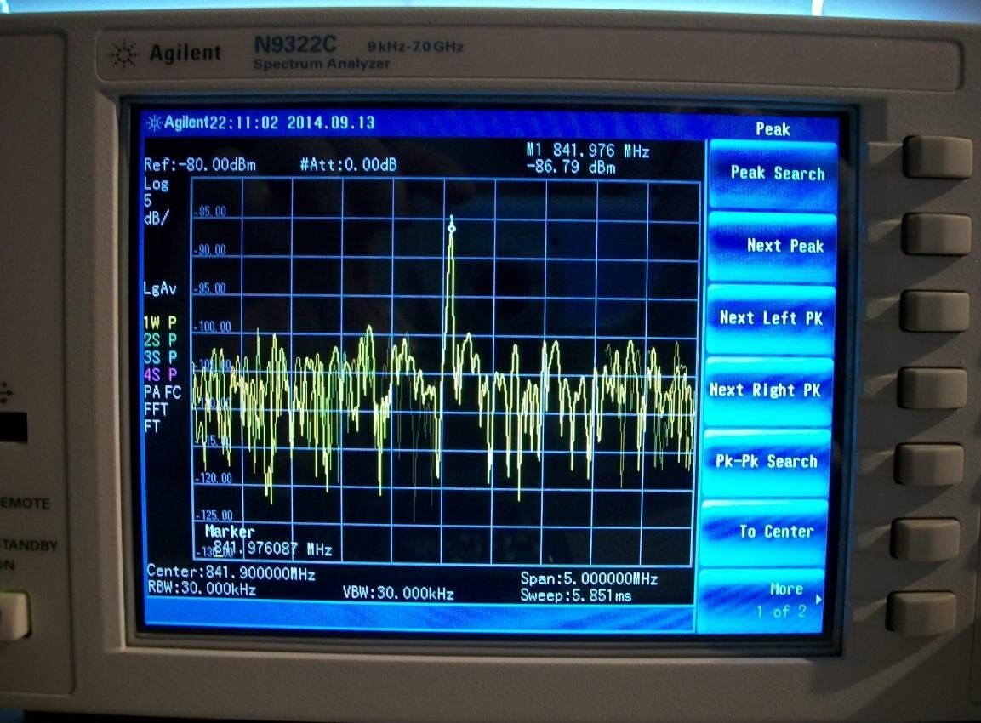This screenshot has width=981, height=723.
Task: Click hardware key beside Pk-Pk Search
Action: (929, 464)
